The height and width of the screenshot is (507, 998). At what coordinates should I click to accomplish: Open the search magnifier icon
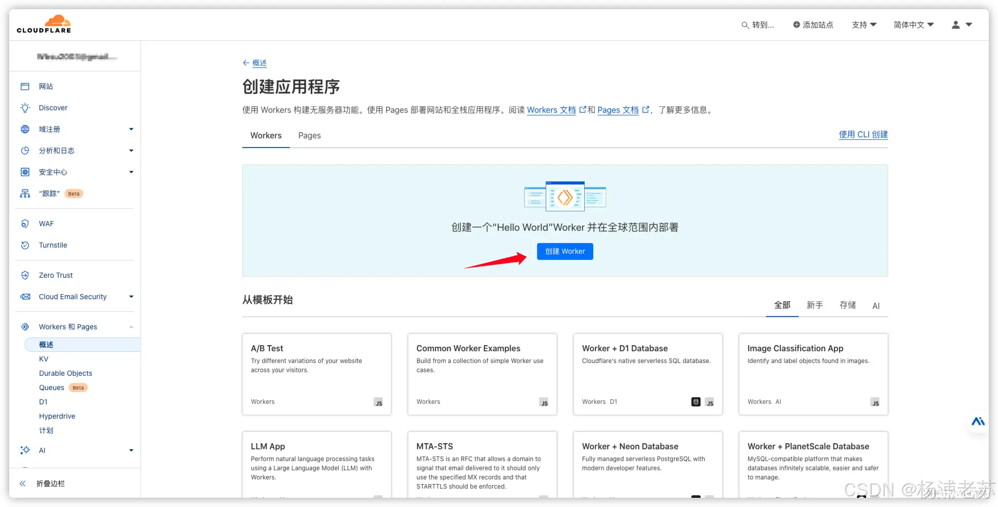coord(745,25)
